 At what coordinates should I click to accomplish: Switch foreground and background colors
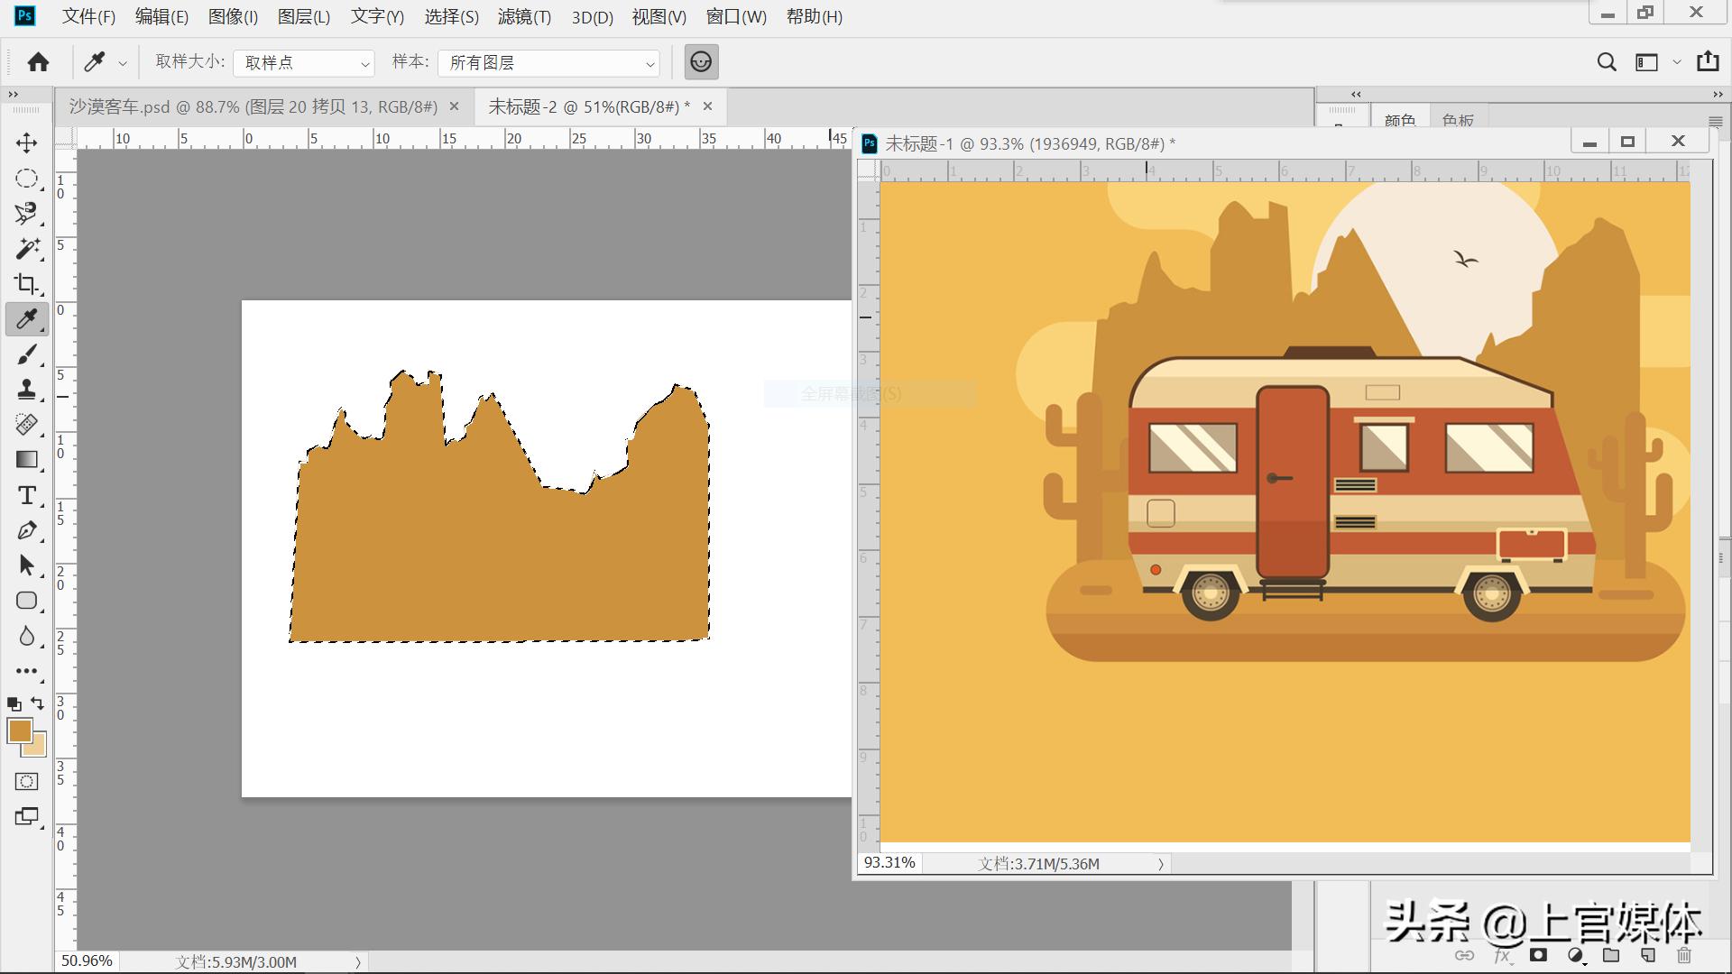pyautogui.click(x=38, y=703)
